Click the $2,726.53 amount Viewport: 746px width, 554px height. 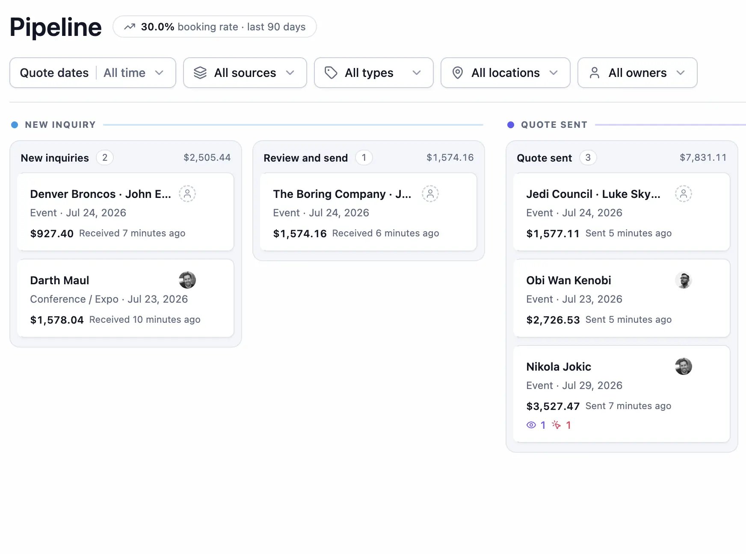click(x=553, y=320)
